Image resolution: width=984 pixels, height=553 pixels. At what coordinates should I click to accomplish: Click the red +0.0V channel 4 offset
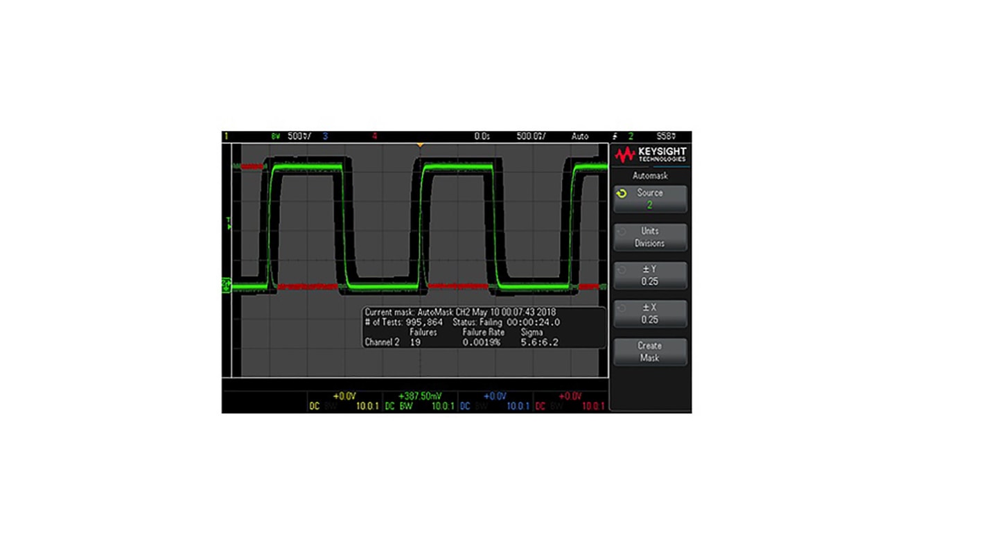570,396
